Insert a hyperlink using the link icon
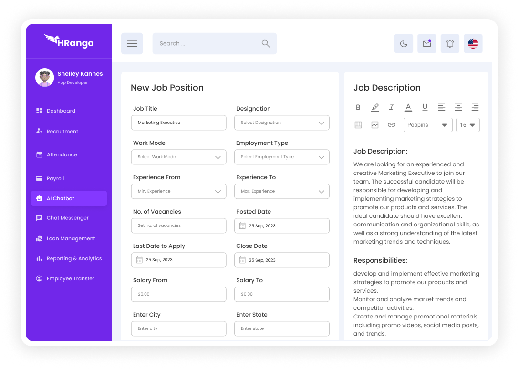Screen dimensions: 519x369 pyautogui.click(x=392, y=125)
